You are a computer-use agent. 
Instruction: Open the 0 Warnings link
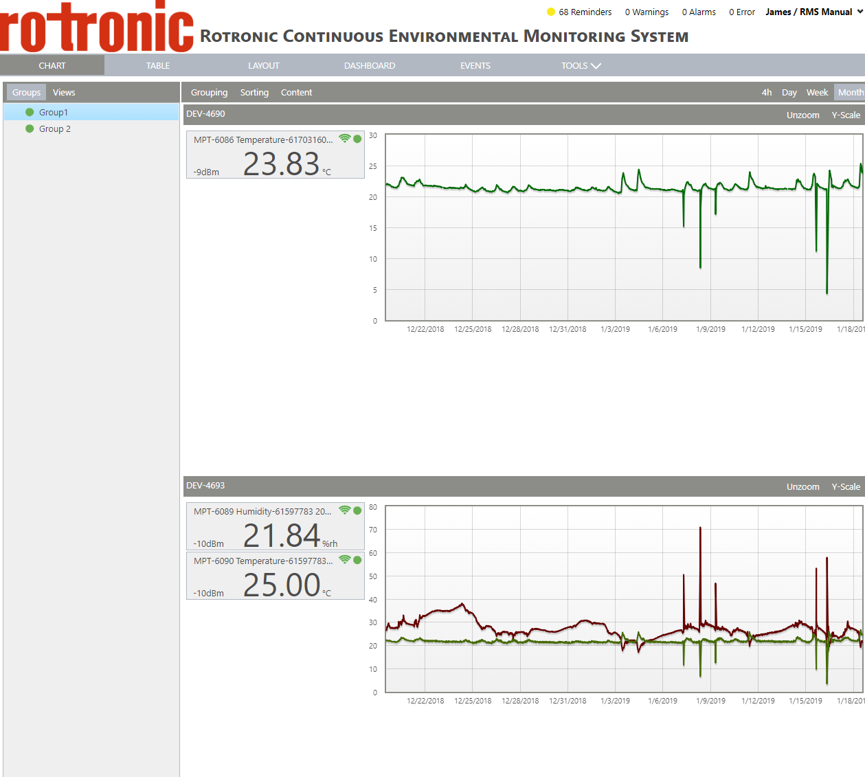(x=647, y=12)
